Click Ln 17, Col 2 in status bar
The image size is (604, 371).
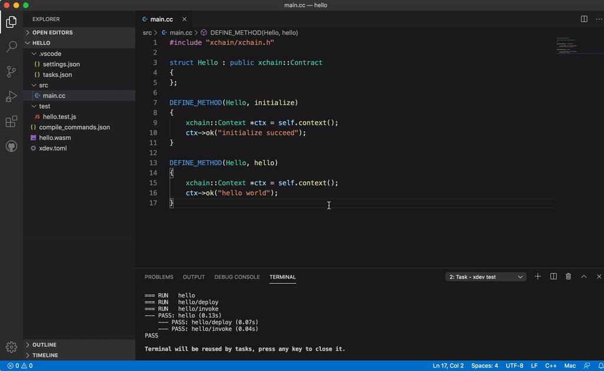click(x=448, y=366)
